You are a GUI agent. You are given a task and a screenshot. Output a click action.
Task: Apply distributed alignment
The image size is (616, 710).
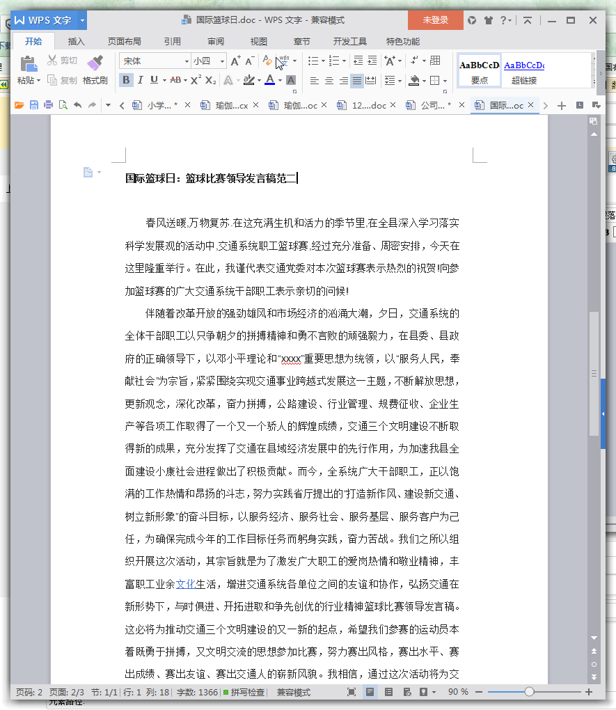coord(371,81)
